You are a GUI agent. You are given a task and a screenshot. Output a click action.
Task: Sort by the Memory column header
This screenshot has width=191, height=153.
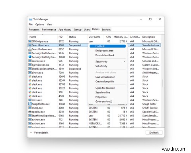(x=121, y=37)
